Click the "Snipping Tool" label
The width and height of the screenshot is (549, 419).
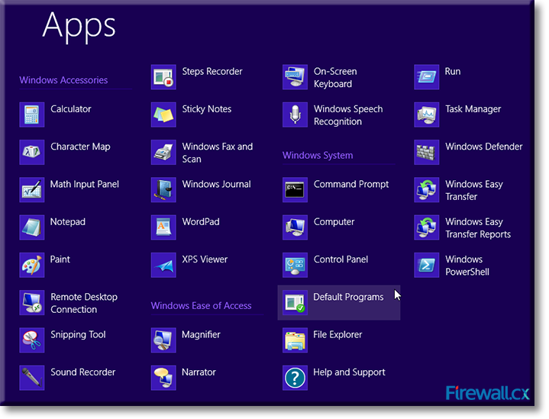coord(78,335)
